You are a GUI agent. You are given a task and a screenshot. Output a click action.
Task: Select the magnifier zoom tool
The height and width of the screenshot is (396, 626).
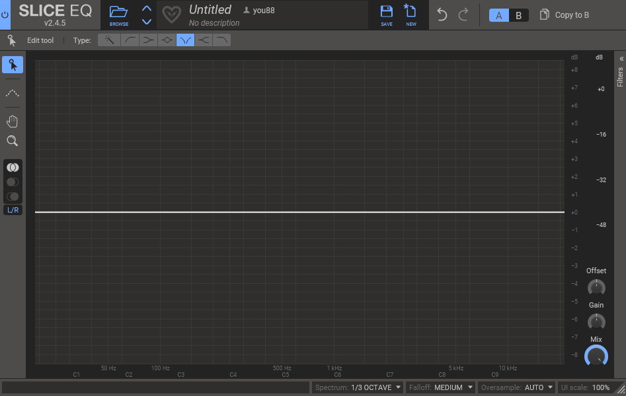pos(12,141)
